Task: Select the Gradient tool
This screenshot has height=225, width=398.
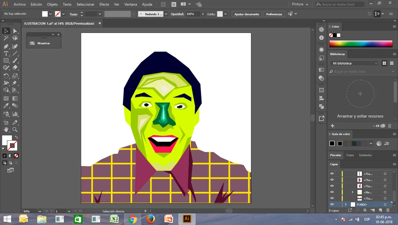Action: tap(15, 98)
